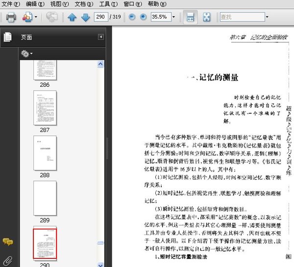Click the heading 一、记忆的测量

tap(213, 77)
